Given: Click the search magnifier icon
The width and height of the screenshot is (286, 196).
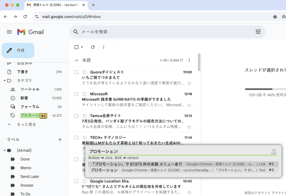Looking at the screenshot, I should click(x=76, y=32).
